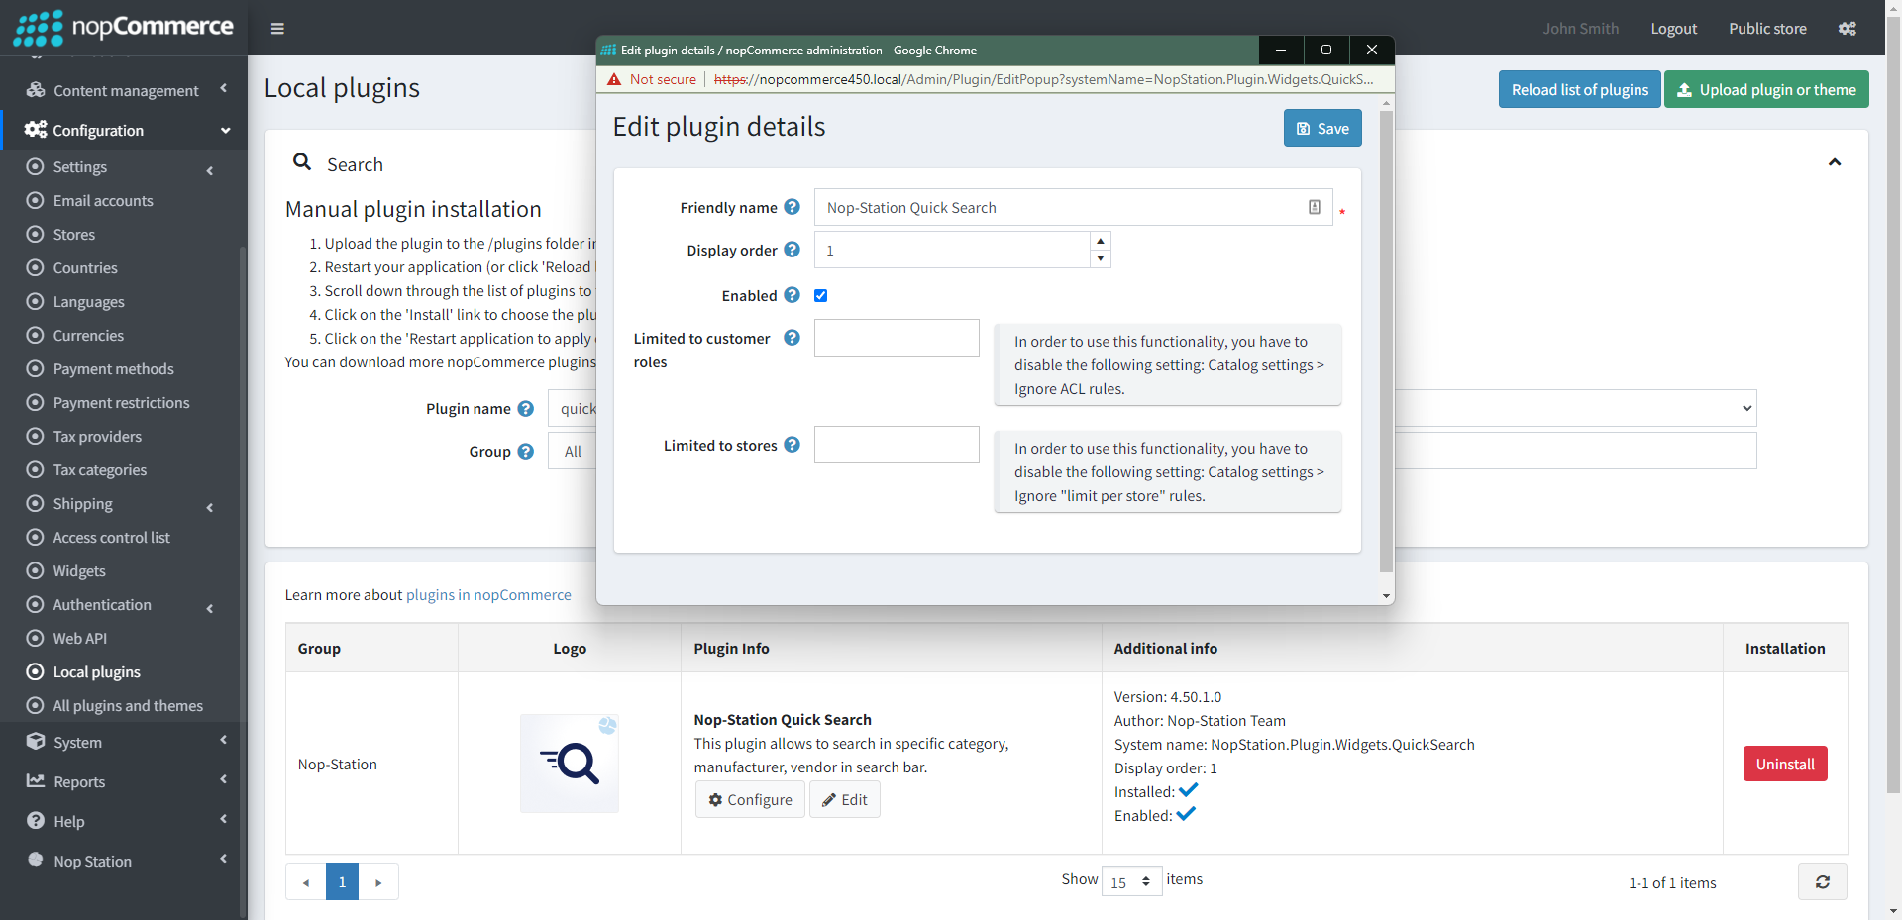Click help icon beside Enabled label
Screen dimensions: 1902x920
(x=792, y=295)
